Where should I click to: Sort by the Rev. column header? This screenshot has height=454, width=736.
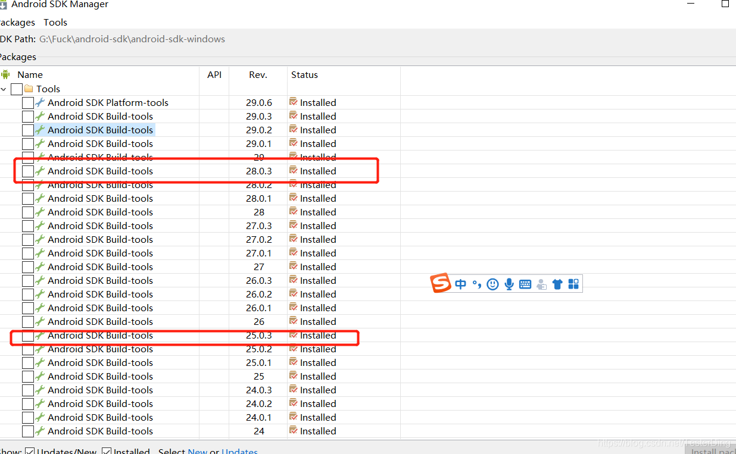[x=258, y=74]
